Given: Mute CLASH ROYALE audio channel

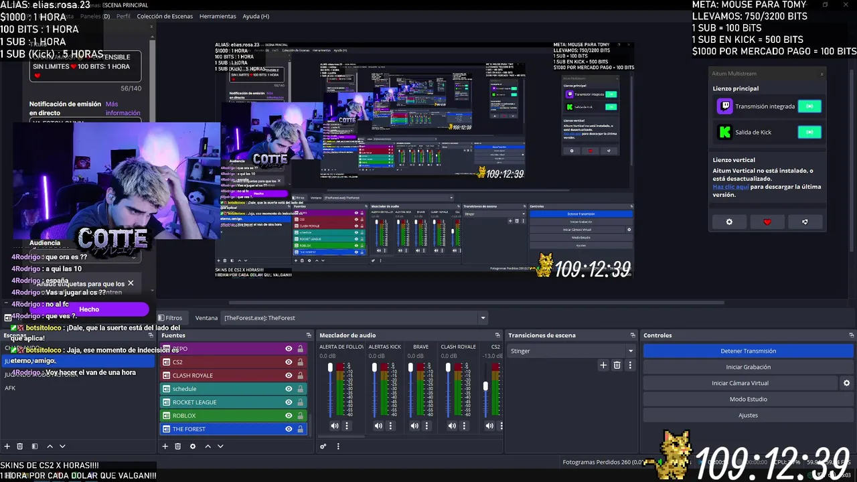Looking at the screenshot, I should (x=452, y=426).
